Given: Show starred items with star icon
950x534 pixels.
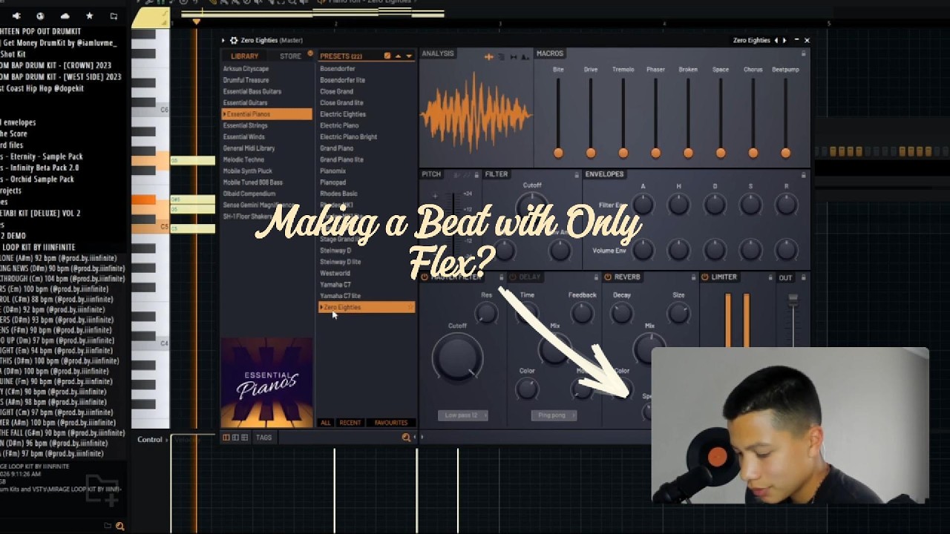Looking at the screenshot, I should click(x=89, y=16).
